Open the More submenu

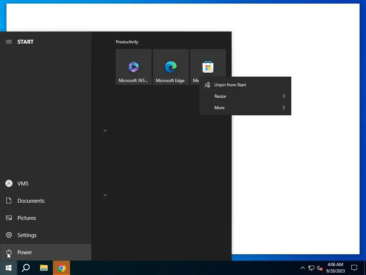[245, 107]
